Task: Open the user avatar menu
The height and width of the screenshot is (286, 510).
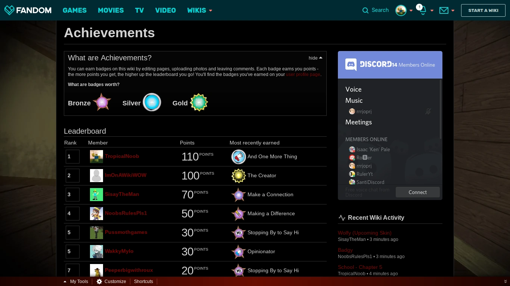Action: (x=401, y=10)
